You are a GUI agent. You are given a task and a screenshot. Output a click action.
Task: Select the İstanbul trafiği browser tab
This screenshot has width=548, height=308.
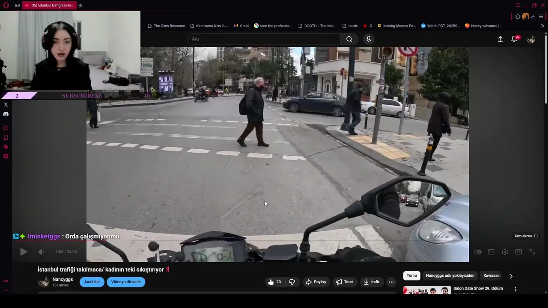click(x=48, y=5)
